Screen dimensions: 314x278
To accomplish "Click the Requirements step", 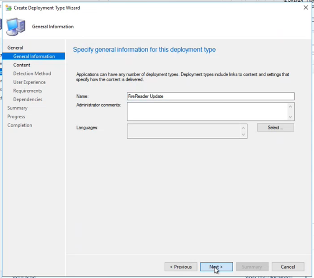I will tap(28, 91).
